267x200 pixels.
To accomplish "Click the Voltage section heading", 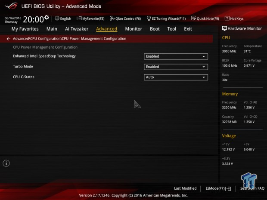I will [229, 136].
